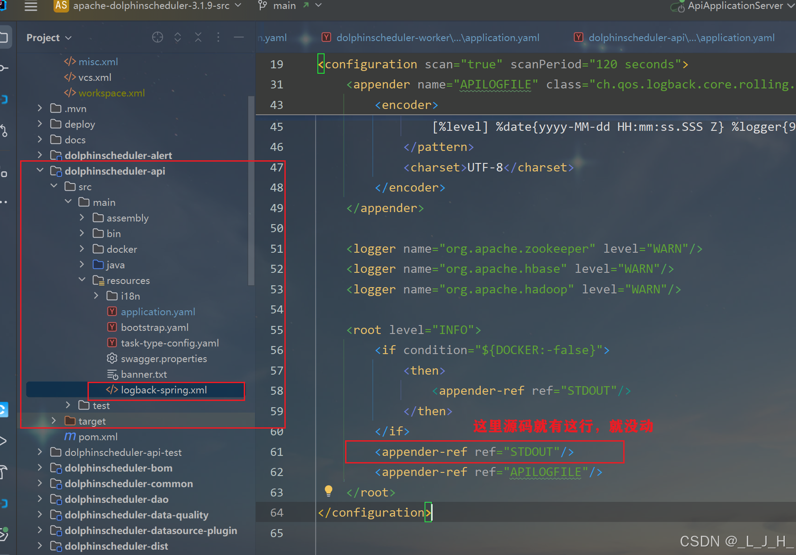Expand dolphinscheduler-api-test folder
Screen dimensions: 796x555
pos(40,452)
